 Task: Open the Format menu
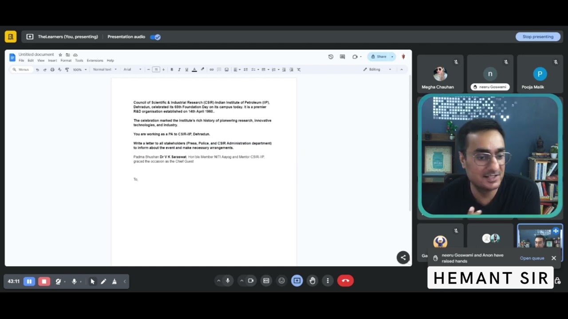point(66,61)
